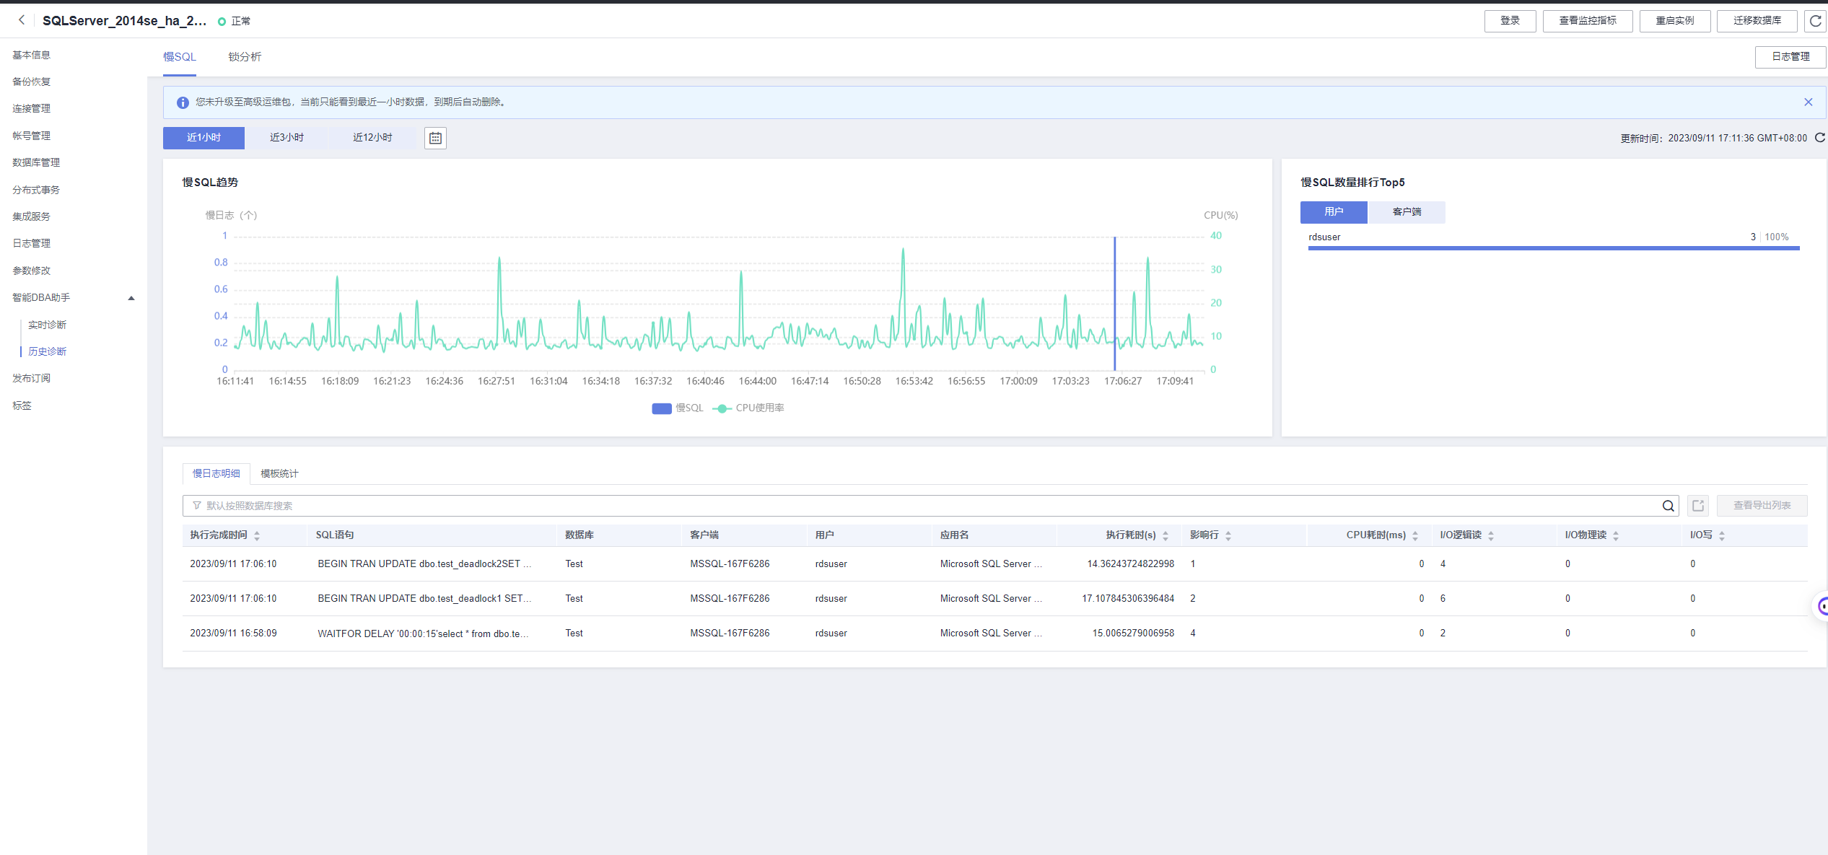
Task: Sort by I/O逻辑读 column
Action: coord(1491,535)
